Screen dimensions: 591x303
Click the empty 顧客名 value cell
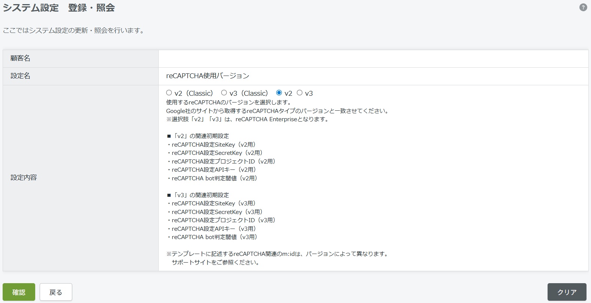point(373,59)
